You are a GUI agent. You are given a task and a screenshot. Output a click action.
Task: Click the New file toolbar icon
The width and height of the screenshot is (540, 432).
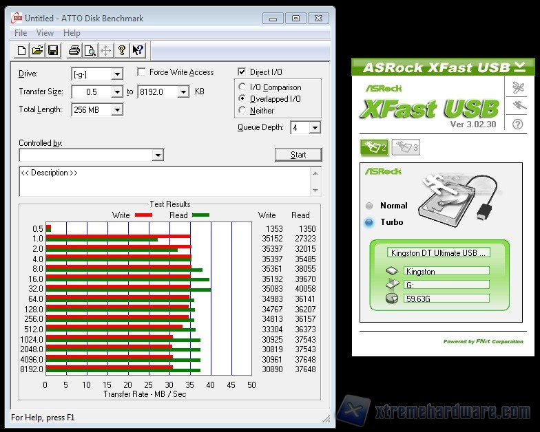click(x=21, y=50)
